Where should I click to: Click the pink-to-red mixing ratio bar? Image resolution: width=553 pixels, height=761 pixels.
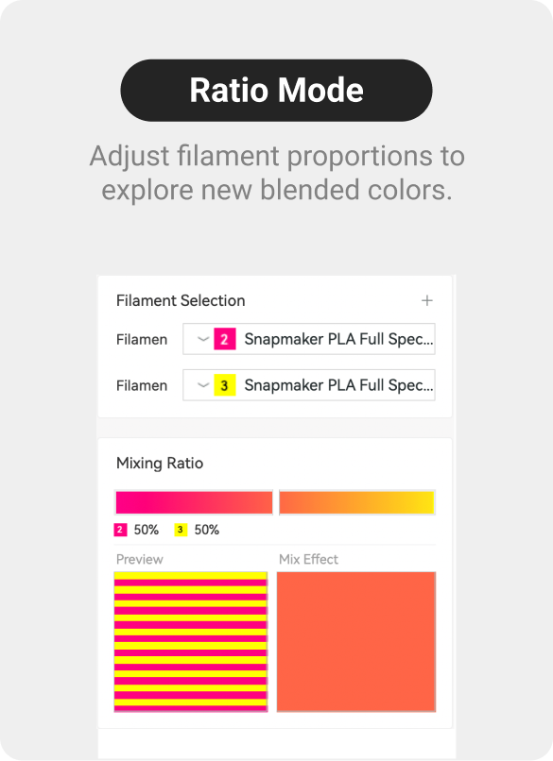pos(194,502)
